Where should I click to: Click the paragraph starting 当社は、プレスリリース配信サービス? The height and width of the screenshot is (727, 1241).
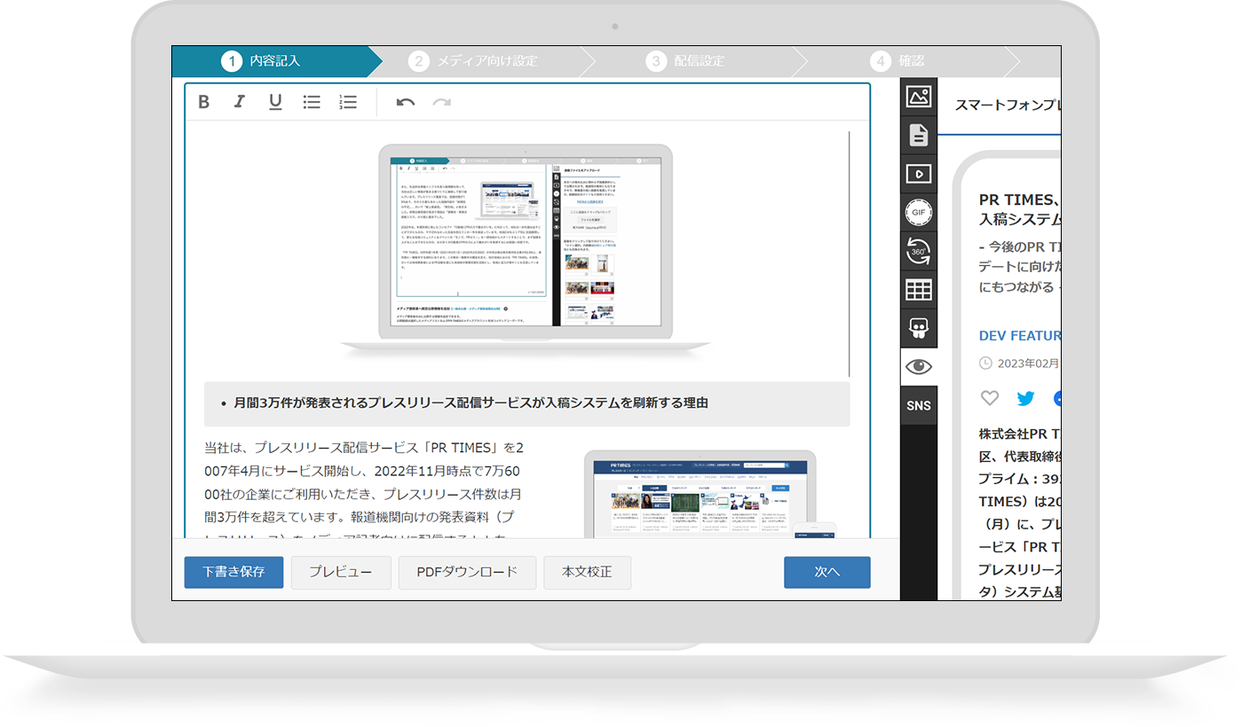pyautogui.click(x=364, y=493)
